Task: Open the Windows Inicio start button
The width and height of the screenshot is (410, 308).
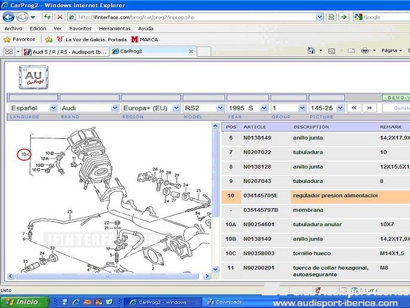Action: click(x=25, y=302)
